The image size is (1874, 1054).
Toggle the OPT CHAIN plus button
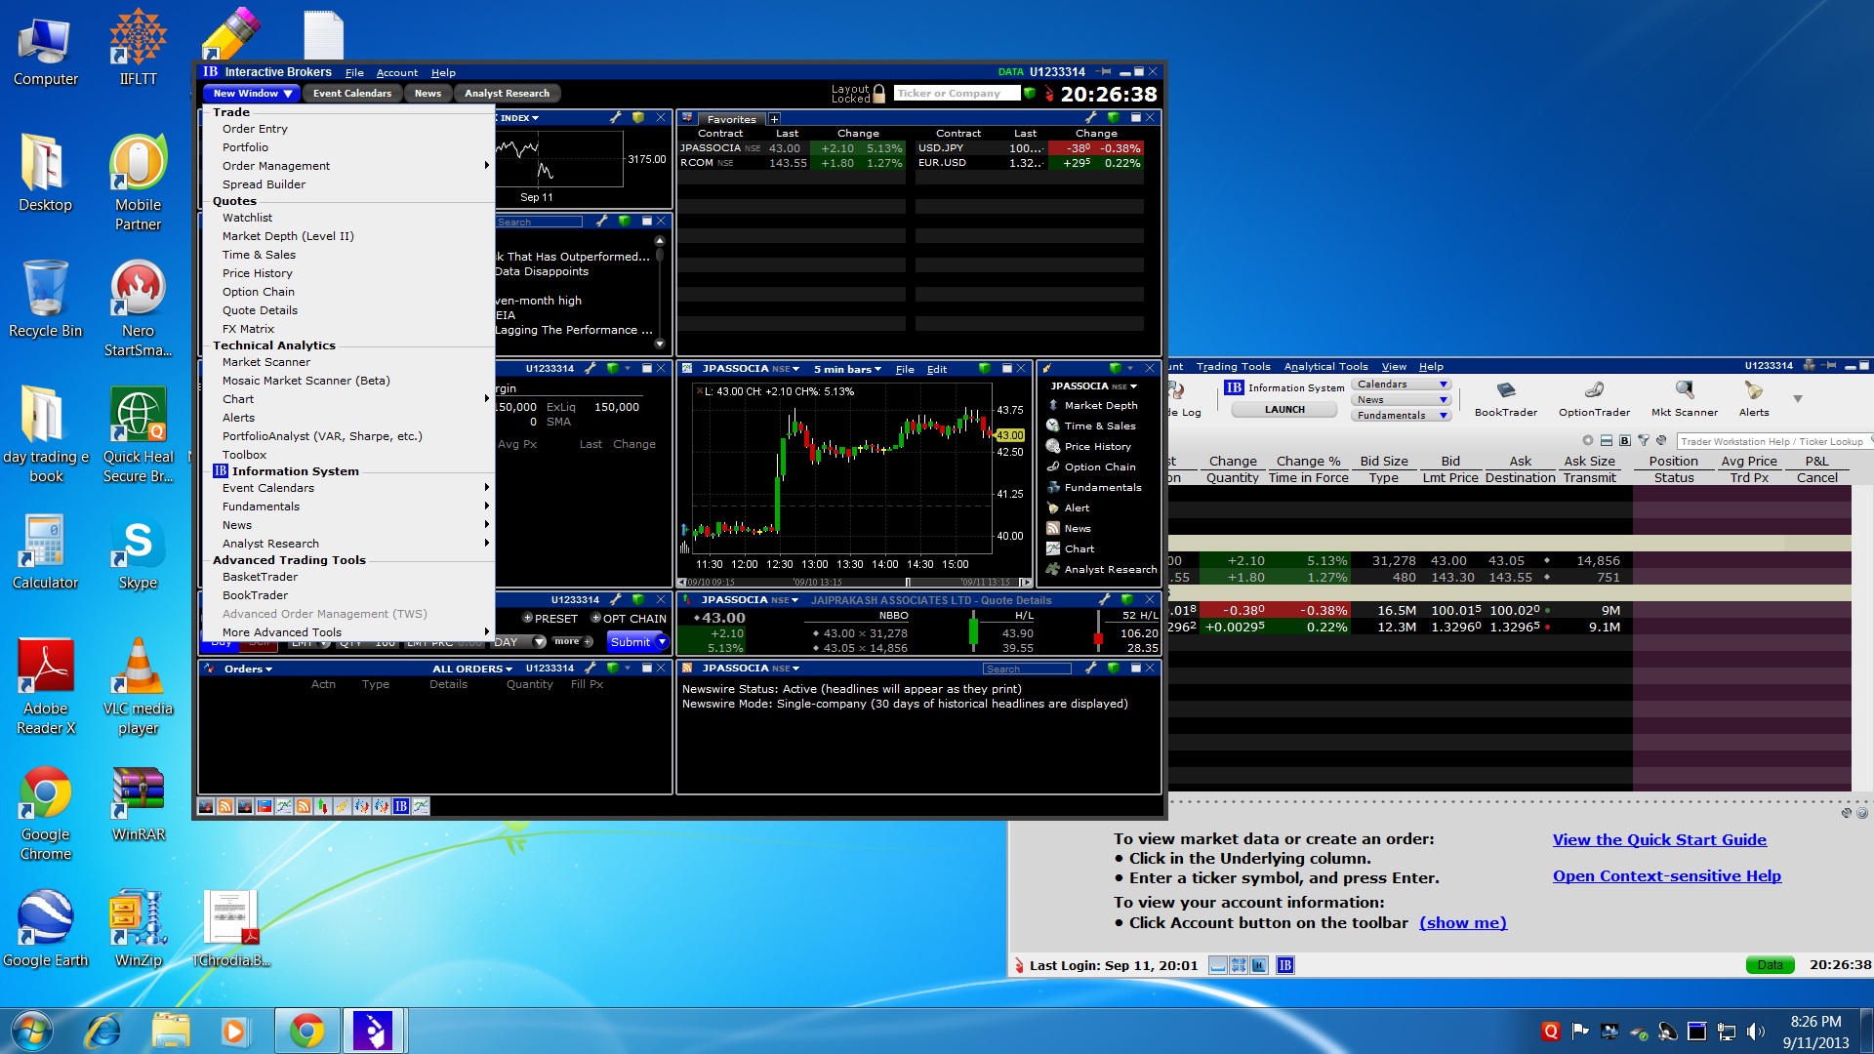[x=595, y=619]
